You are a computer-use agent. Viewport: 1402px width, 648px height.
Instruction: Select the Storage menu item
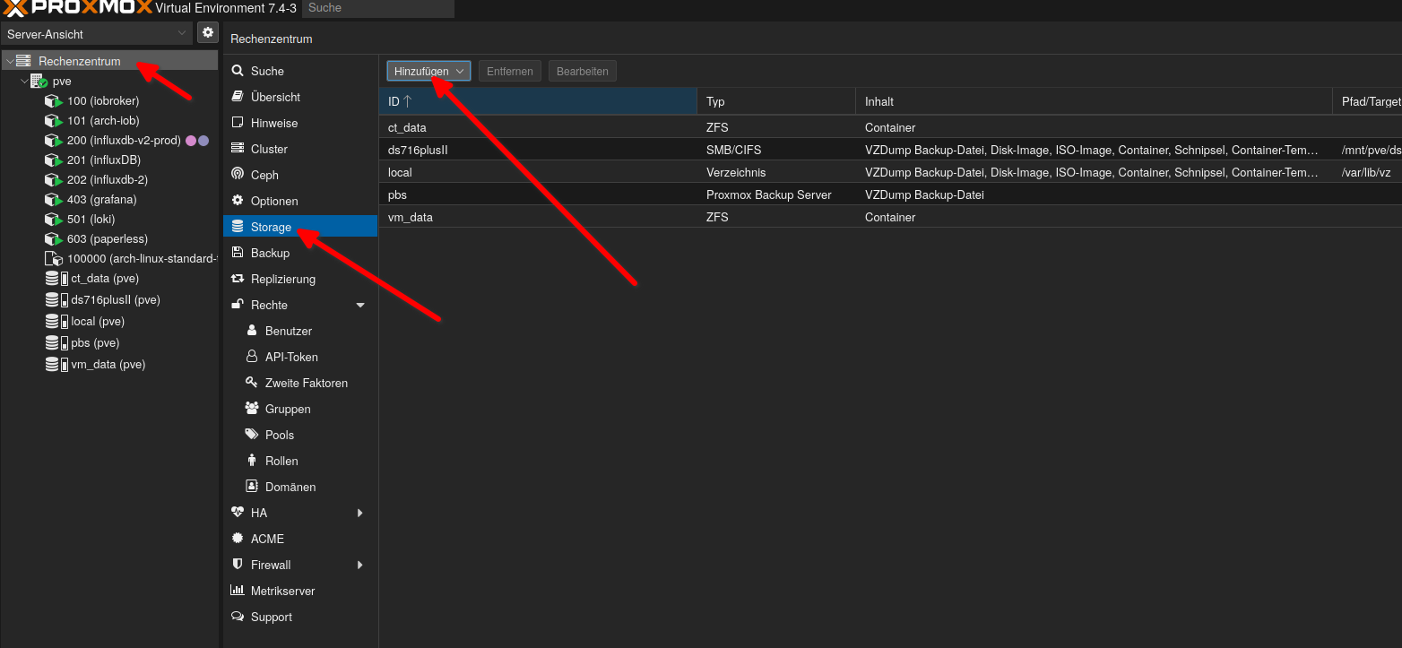[x=300, y=227]
